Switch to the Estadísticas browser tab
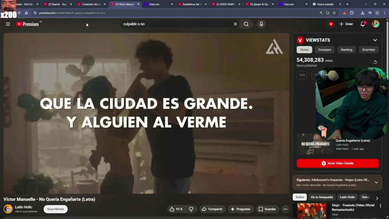The height and width of the screenshot is (219, 389). pos(192,4)
